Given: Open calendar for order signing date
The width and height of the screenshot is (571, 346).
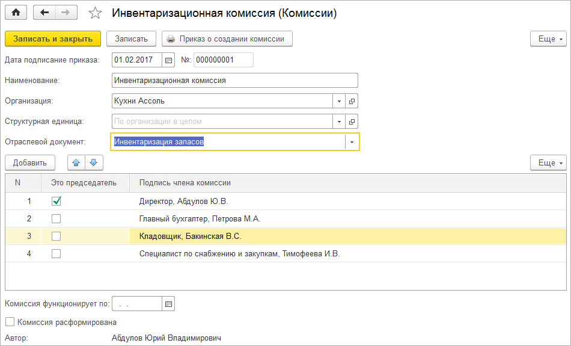Looking at the screenshot, I should tap(168, 60).
